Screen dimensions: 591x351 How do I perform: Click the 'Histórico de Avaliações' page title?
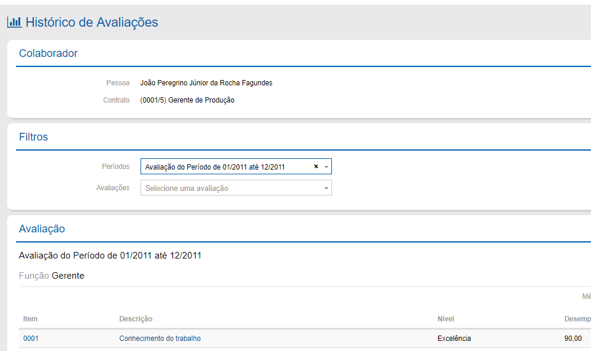click(92, 23)
